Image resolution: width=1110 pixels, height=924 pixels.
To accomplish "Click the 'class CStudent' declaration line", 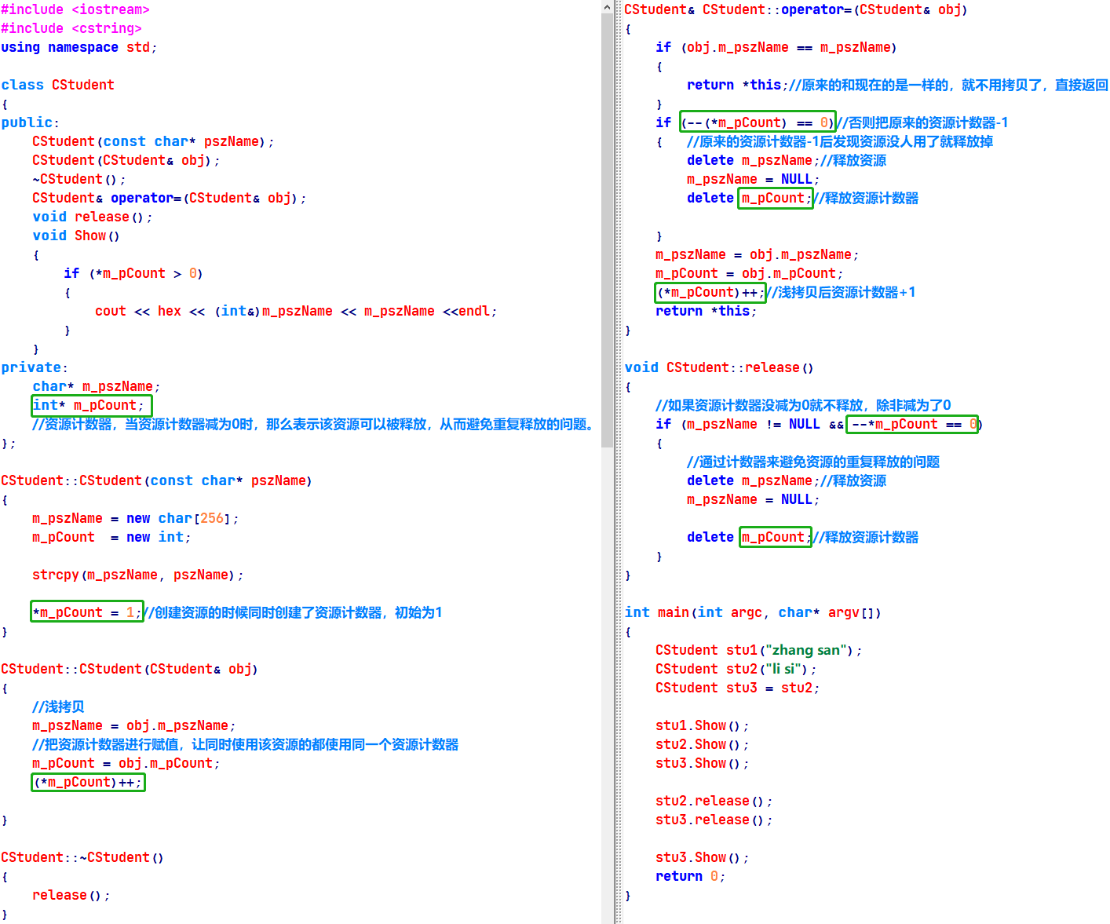I will pos(58,85).
